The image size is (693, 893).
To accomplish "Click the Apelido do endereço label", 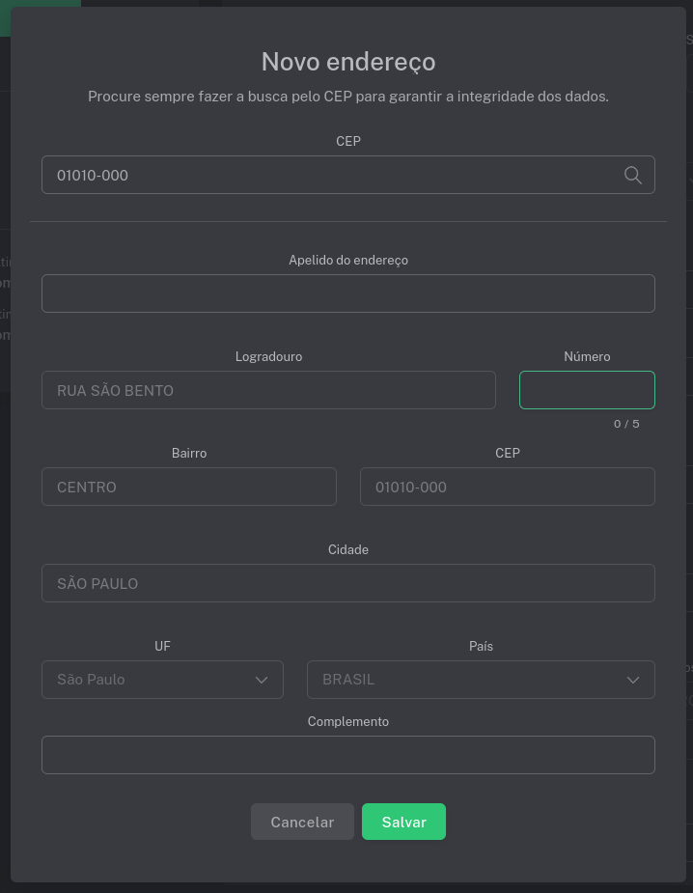I will tap(348, 260).
